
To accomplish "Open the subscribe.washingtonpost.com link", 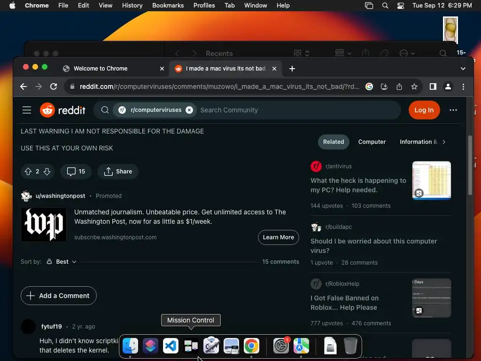I will click(x=116, y=237).
